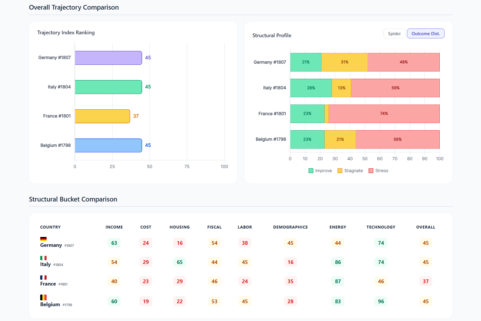Open the Germany country name link

coord(51,245)
